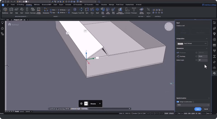Collapse the Composition section
The height and width of the screenshot is (119, 217).
coord(207,39)
